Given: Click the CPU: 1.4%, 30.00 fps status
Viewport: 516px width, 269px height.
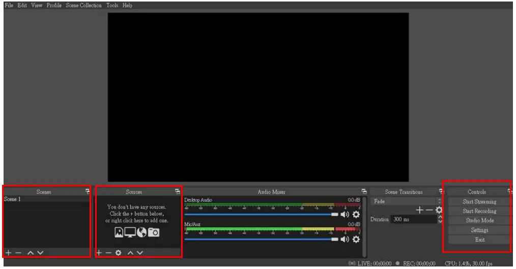Looking at the screenshot, I should [x=468, y=263].
